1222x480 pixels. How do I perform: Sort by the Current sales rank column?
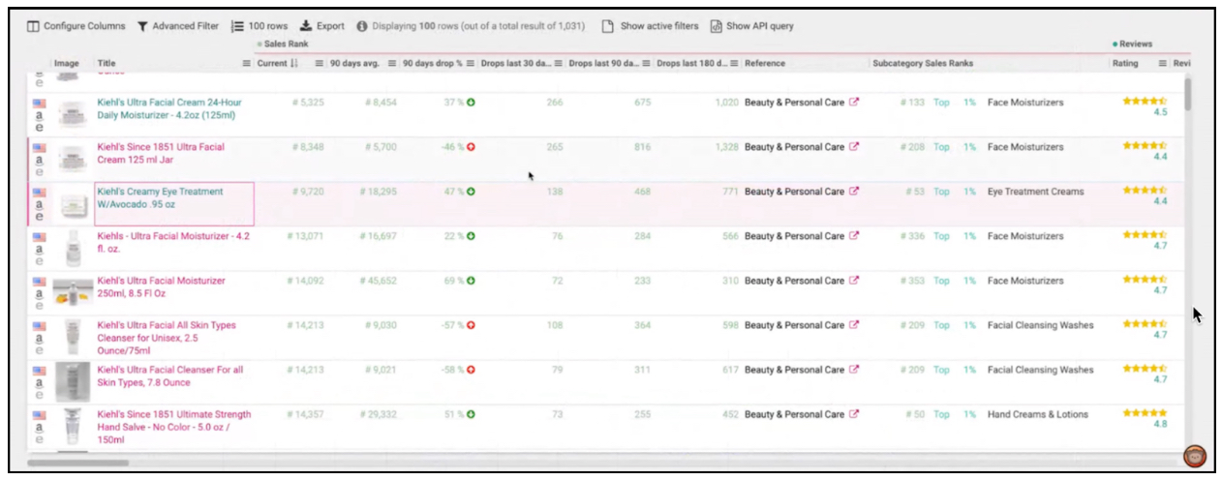point(278,64)
